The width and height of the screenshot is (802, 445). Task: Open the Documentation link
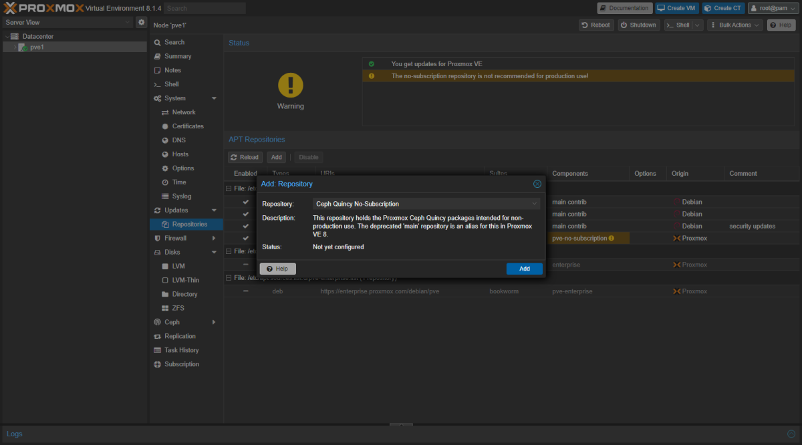624,8
